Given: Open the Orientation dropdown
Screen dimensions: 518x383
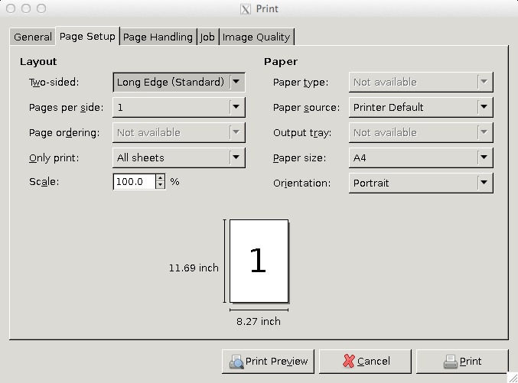Looking at the screenshot, I should [421, 183].
